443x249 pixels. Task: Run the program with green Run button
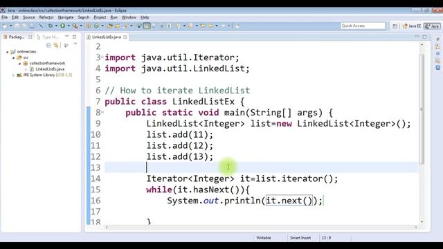[62, 26]
